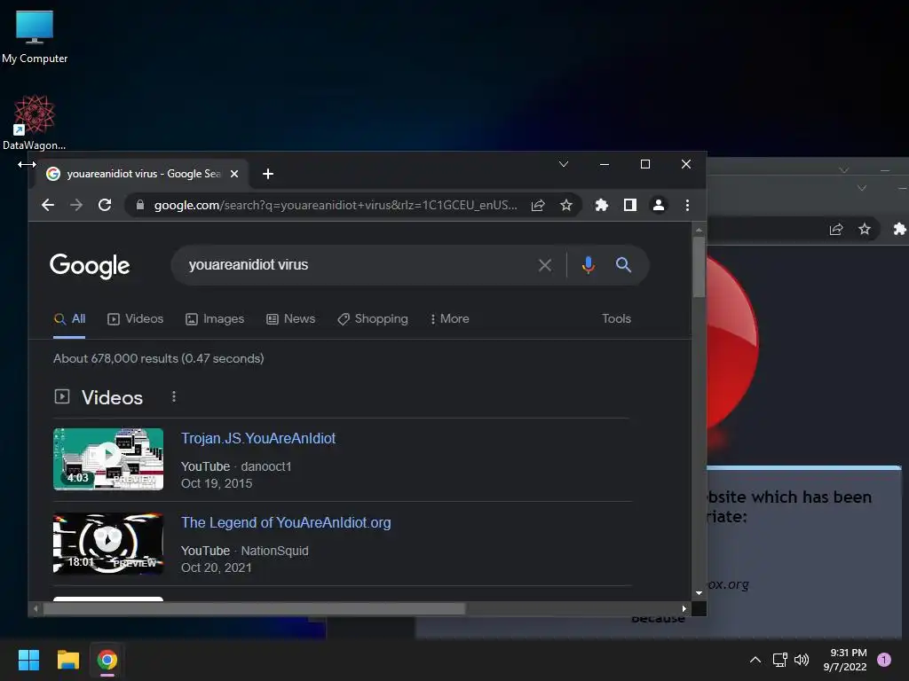Start voice search with the microphone

(x=588, y=265)
